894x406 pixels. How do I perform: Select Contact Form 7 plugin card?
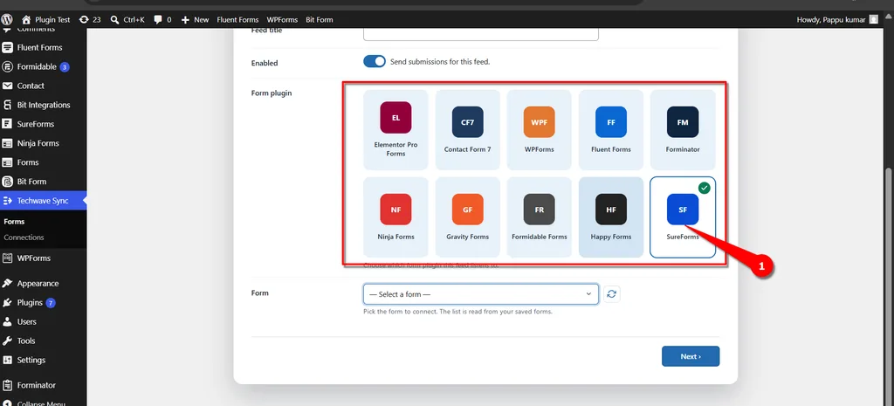(x=468, y=129)
